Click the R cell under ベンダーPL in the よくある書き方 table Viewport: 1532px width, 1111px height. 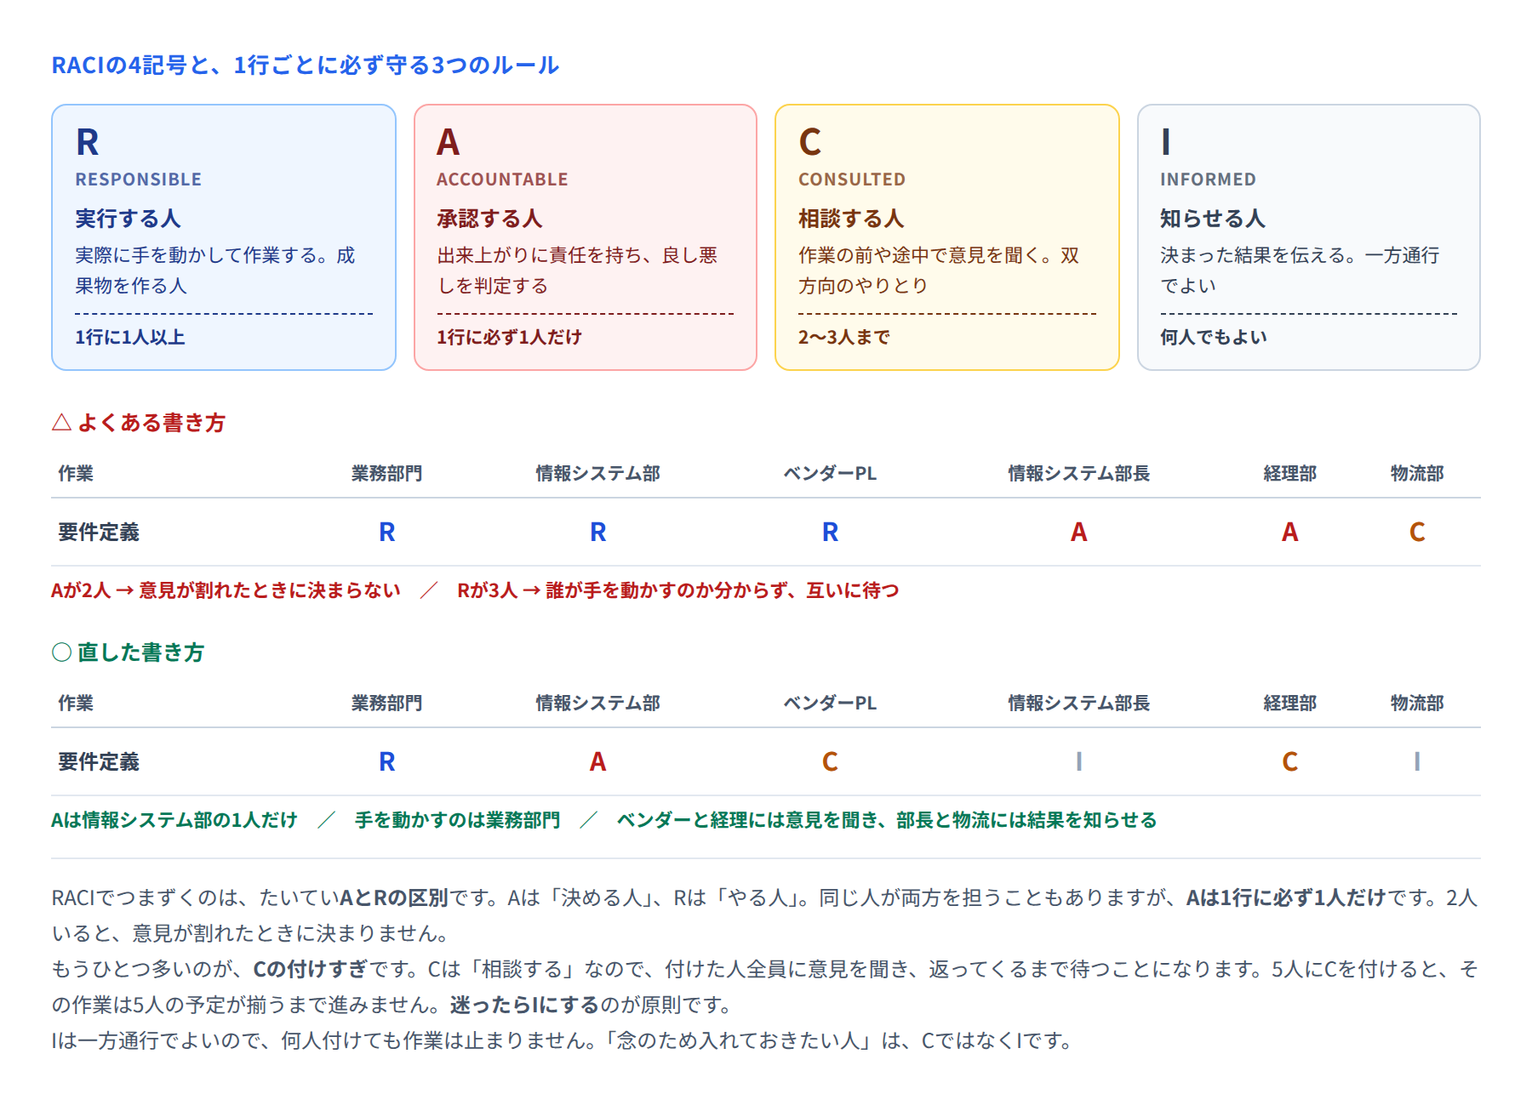pyautogui.click(x=830, y=533)
